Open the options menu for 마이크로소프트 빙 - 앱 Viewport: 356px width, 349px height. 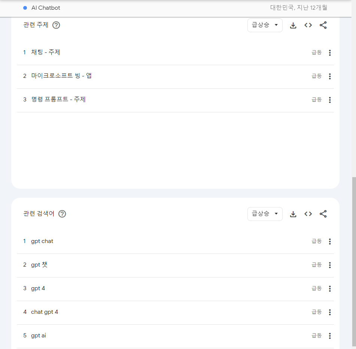pyautogui.click(x=330, y=76)
